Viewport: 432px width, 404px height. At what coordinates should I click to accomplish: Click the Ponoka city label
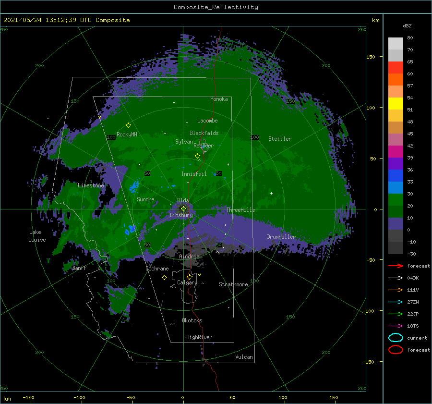[219, 99]
